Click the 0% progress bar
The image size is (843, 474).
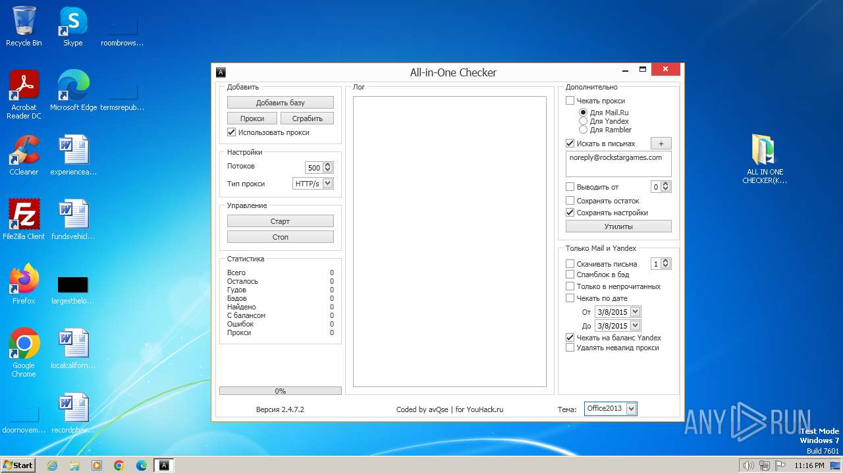(281, 391)
